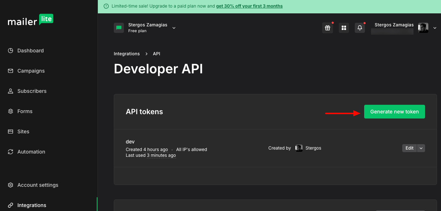Image resolution: width=441 pixels, height=211 pixels.
Task: Click the Automation refresh icon
Action: coord(11,152)
